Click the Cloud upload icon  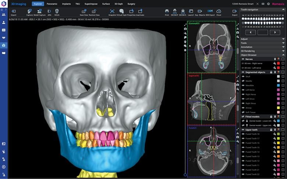[219, 12]
